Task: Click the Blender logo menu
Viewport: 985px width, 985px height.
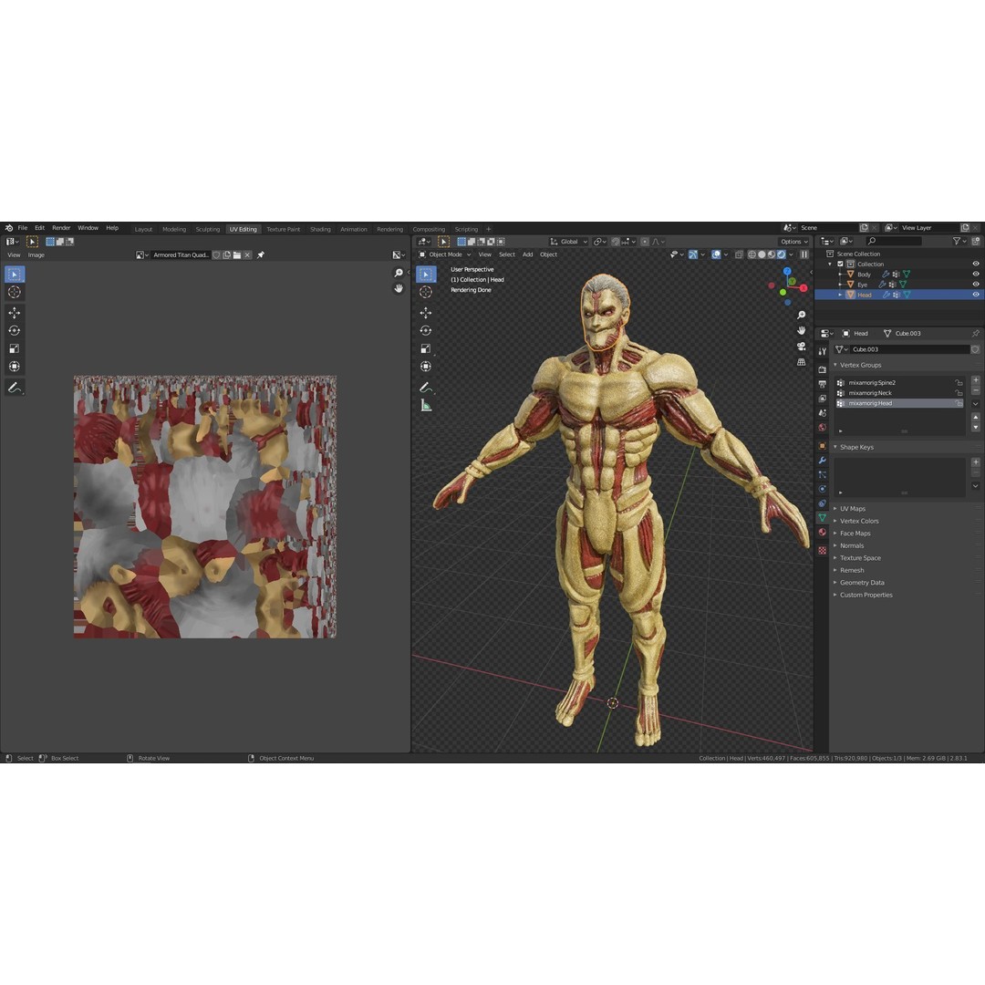Action: [x=9, y=228]
